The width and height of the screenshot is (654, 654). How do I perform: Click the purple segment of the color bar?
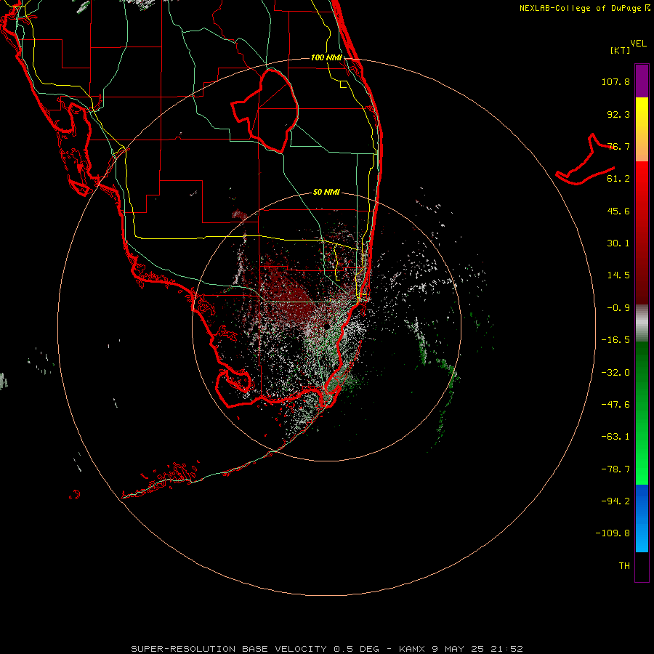tap(642, 81)
